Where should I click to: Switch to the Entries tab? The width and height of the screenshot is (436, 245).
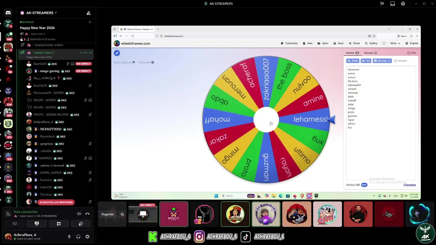[353, 53]
